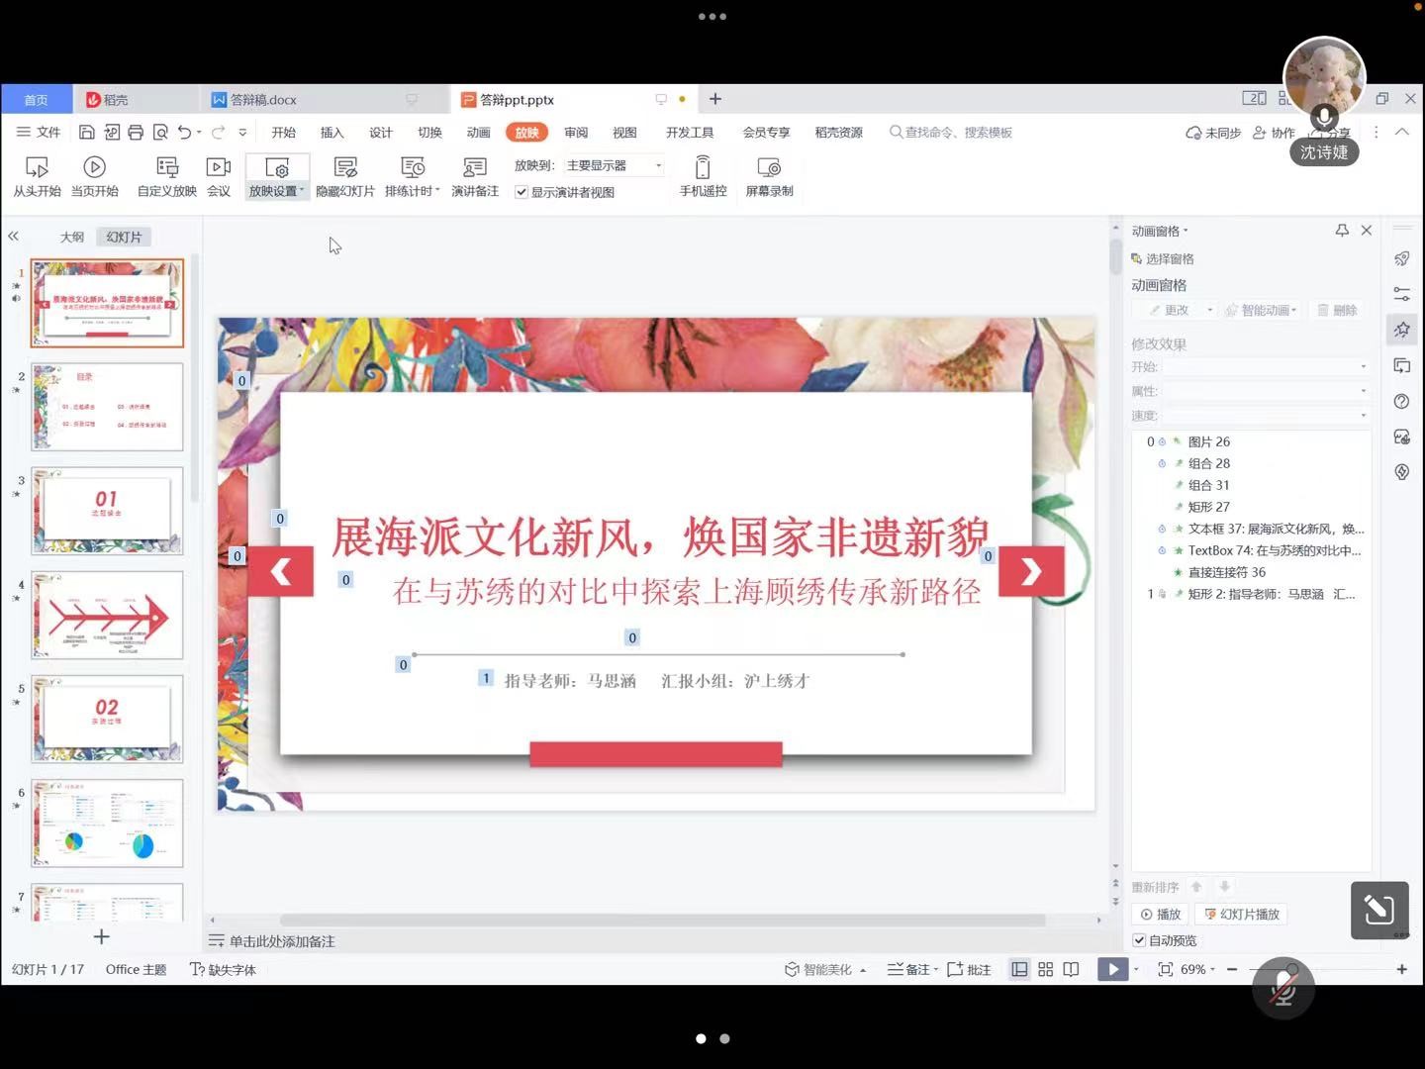
Task: Click the 幻灯片播放 button
Action: [x=1242, y=915]
